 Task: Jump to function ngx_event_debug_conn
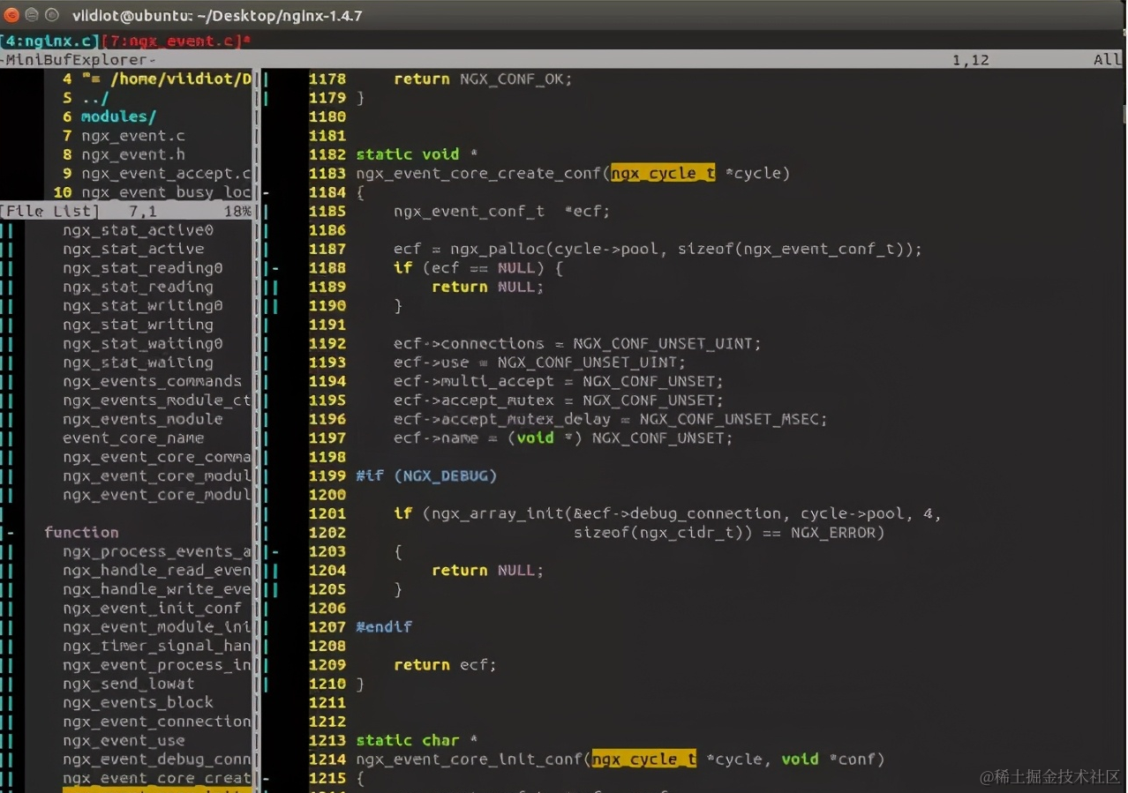click(157, 759)
